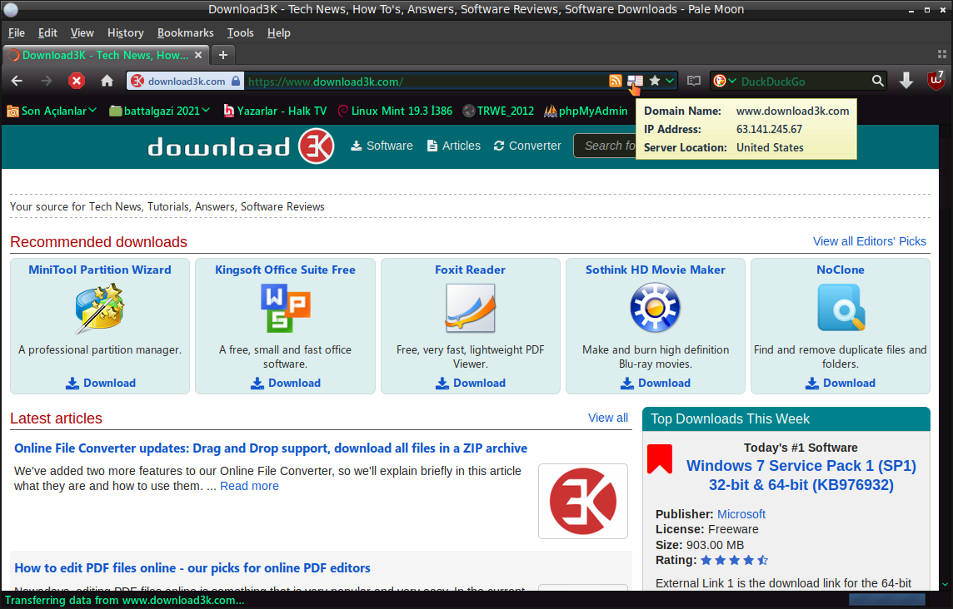Viewport: 953px width, 609px height.
Task: Click the URL address field
Action: coord(426,81)
